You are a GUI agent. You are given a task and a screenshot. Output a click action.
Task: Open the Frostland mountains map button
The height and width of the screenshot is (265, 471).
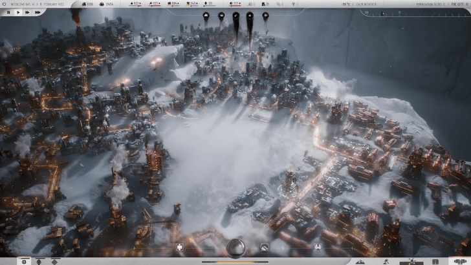click(360, 262)
